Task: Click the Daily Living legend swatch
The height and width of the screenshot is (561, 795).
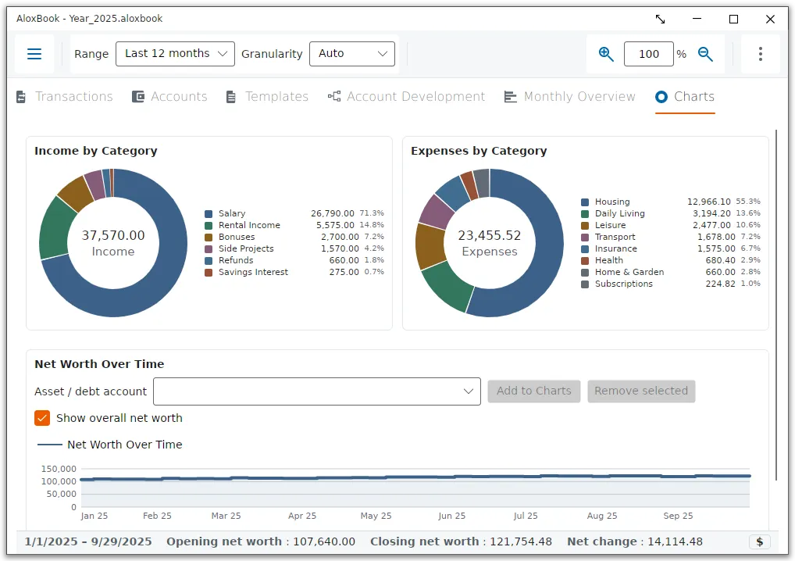Action: 585,213
